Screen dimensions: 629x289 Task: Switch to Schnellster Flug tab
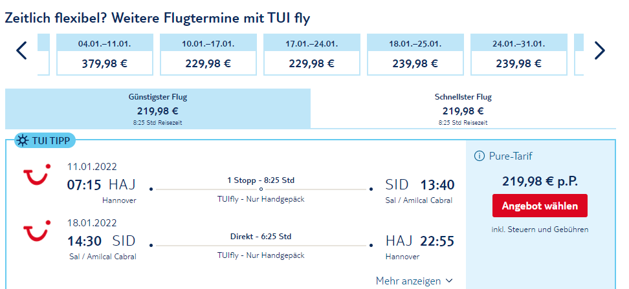click(x=463, y=109)
